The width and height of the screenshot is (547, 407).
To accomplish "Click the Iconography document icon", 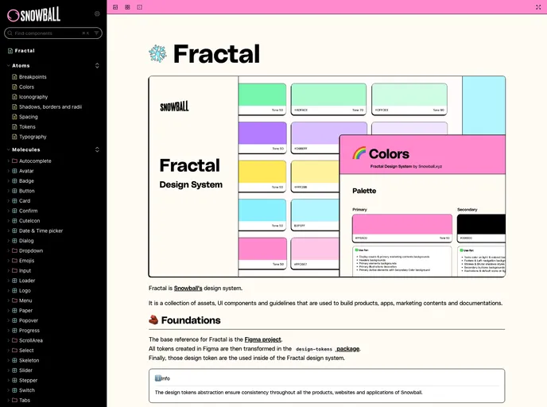I will tap(14, 97).
